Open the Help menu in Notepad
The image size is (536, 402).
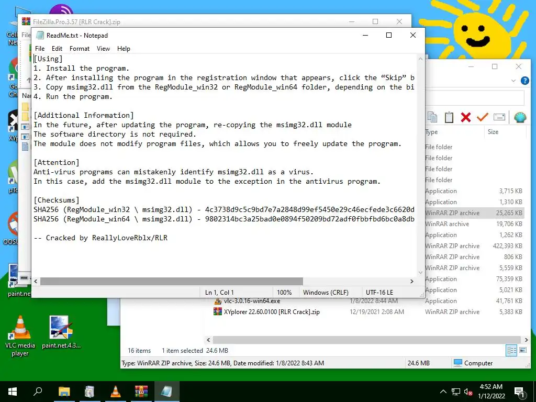(x=124, y=49)
